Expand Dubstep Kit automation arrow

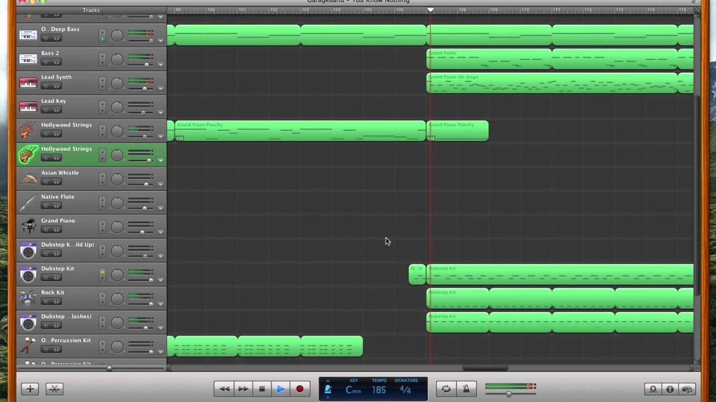(161, 281)
